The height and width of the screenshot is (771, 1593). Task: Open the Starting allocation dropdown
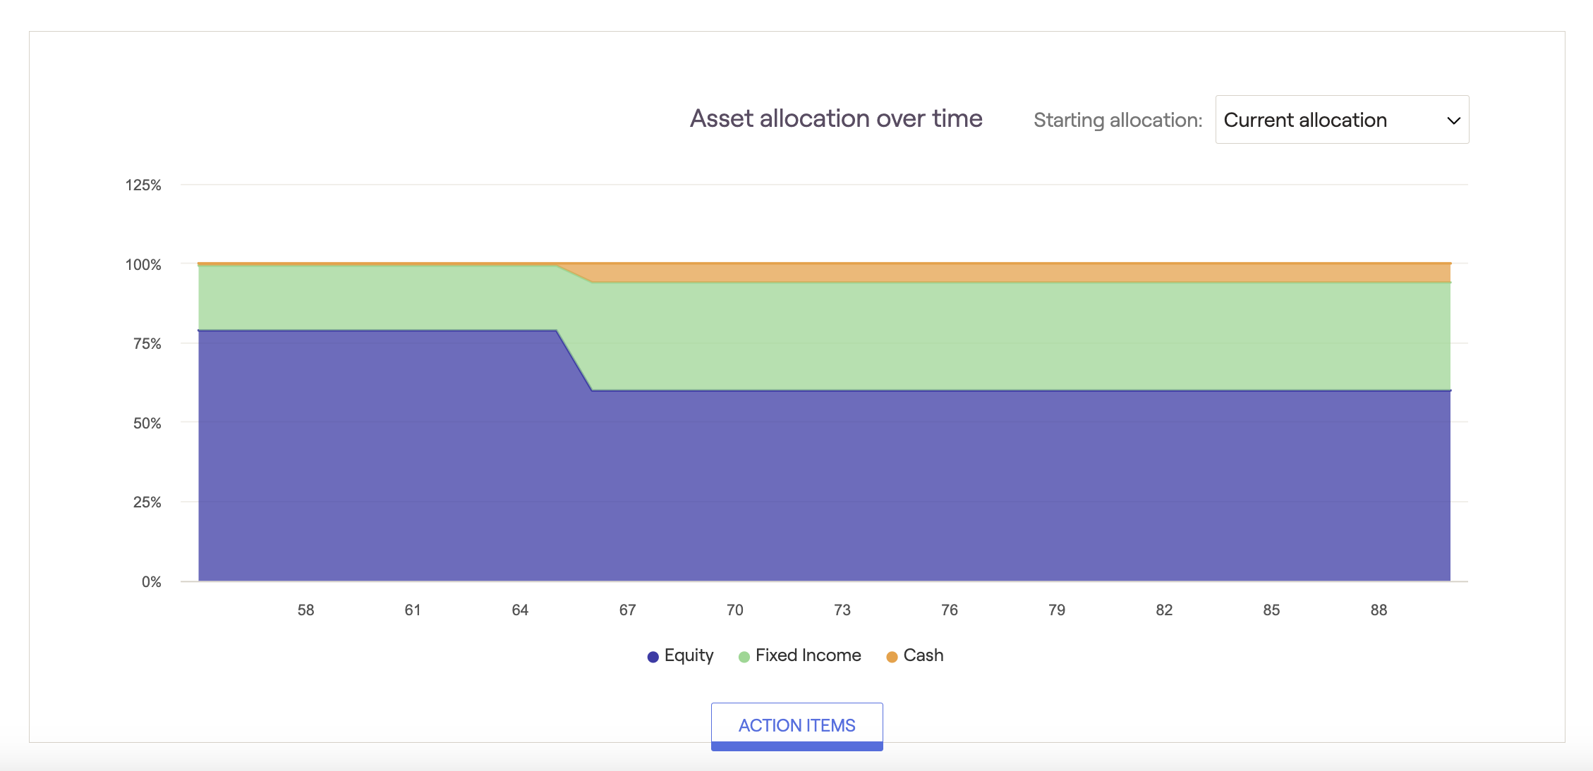point(1341,120)
